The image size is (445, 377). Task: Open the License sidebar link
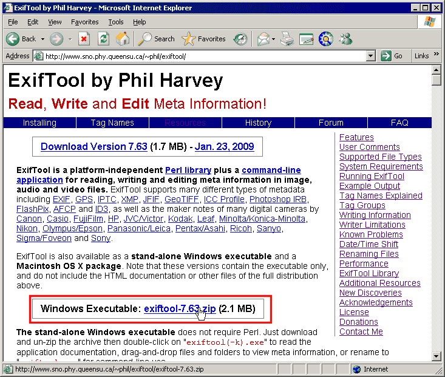pyautogui.click(x=354, y=312)
